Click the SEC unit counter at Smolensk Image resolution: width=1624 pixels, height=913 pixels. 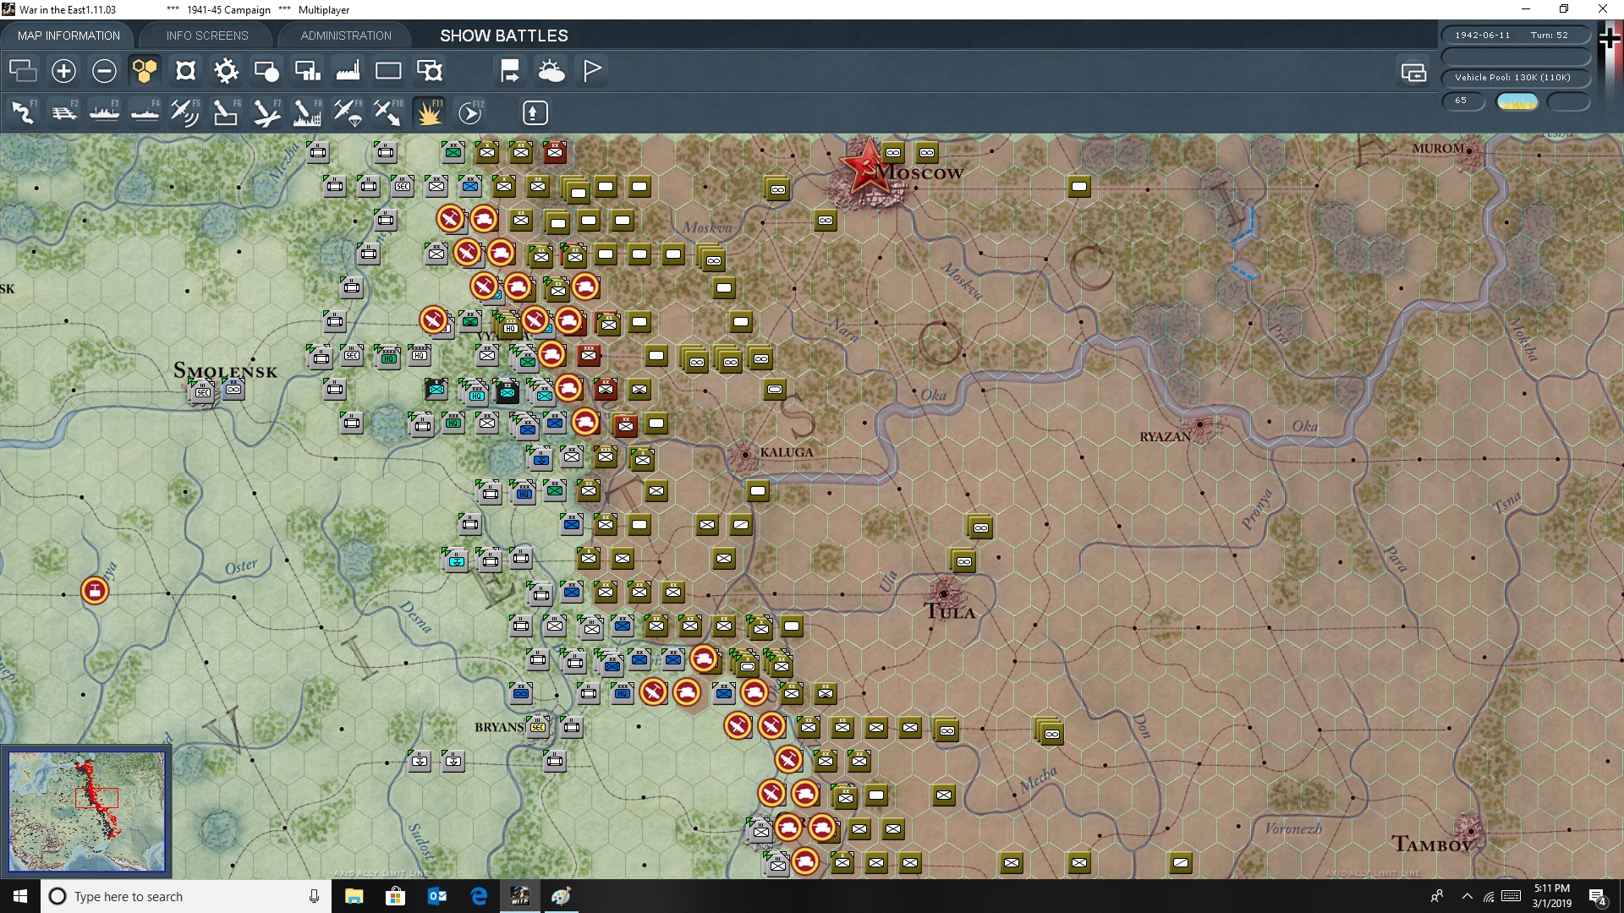coord(203,391)
